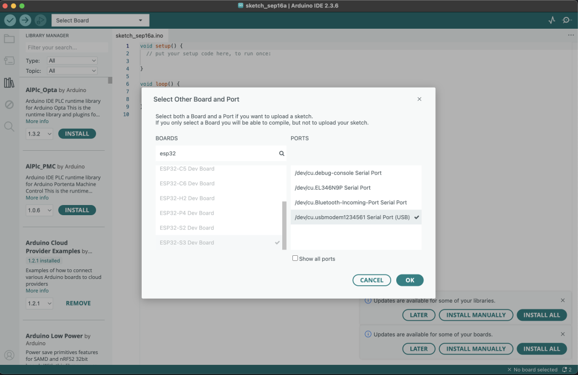This screenshot has width=578, height=375.
Task: Open the Search sidebar icon
Action: [9, 127]
